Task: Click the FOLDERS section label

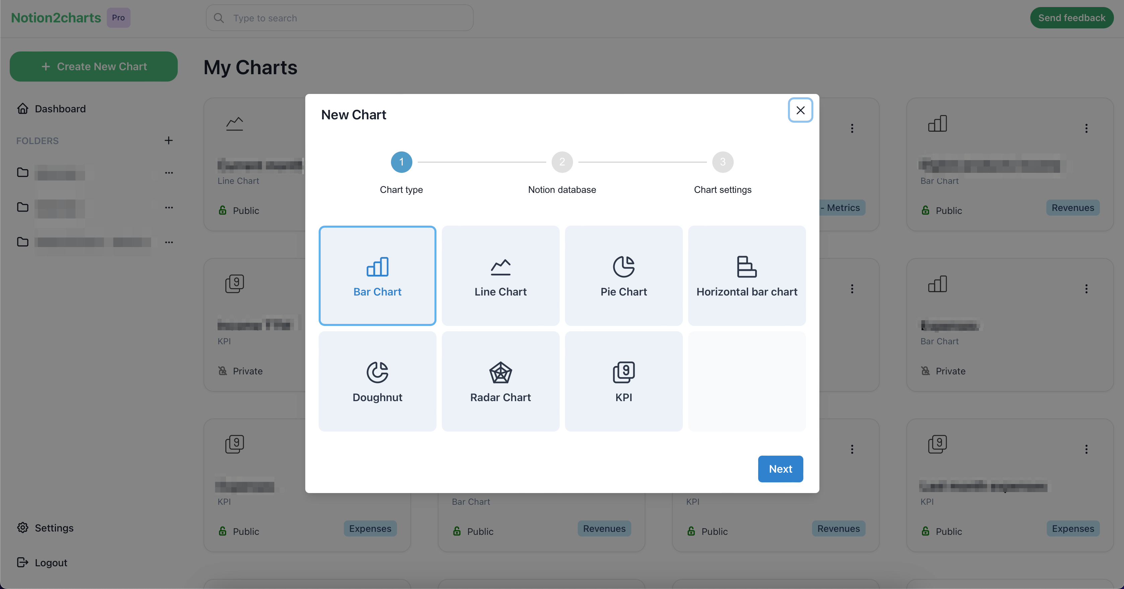Action: tap(37, 141)
